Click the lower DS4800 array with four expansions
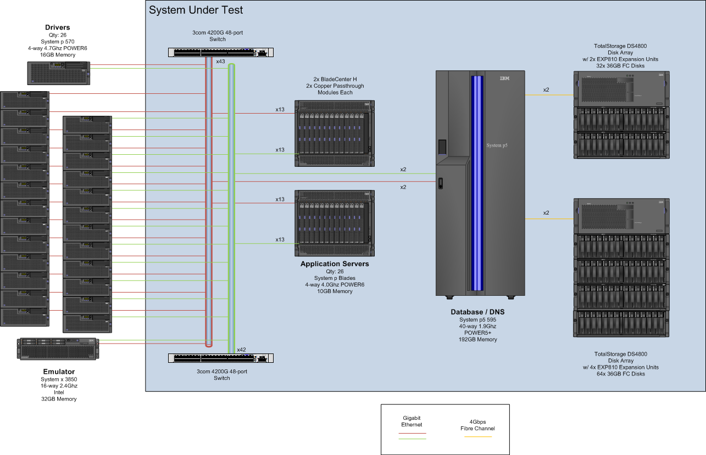This screenshot has height=455, width=706. coord(621,267)
